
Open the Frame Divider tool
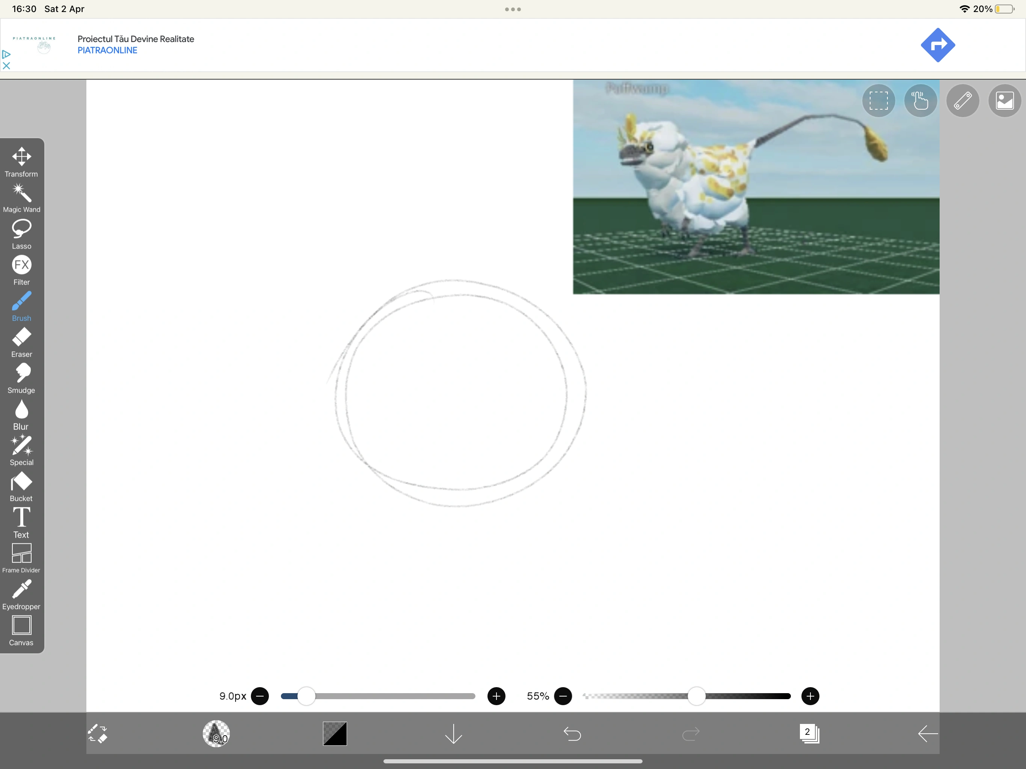coord(21,558)
